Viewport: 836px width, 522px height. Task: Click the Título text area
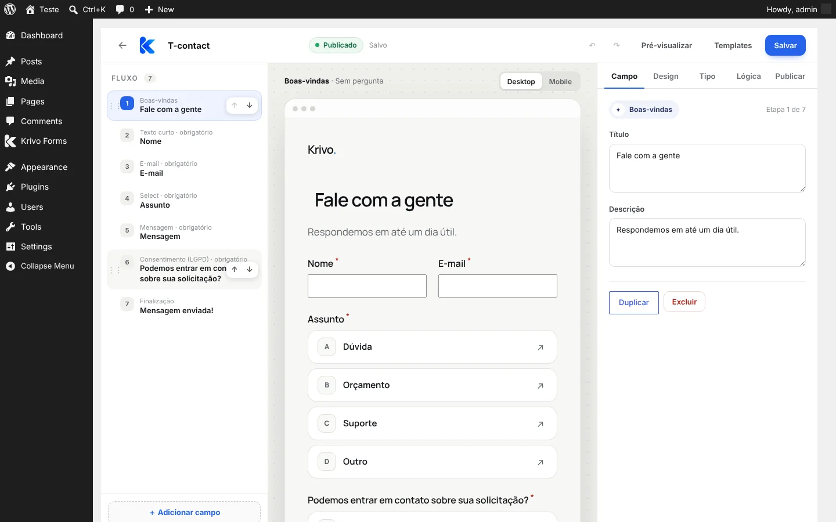707,168
